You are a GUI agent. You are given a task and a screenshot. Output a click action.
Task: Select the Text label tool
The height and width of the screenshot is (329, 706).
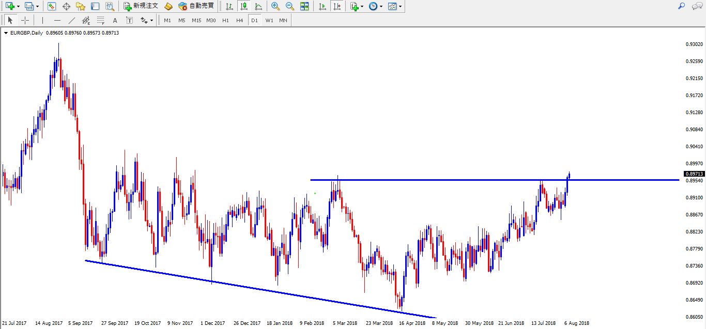click(x=129, y=20)
